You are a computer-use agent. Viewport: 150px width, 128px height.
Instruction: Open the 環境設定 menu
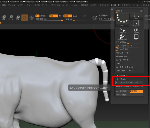click(x=84, y=5)
